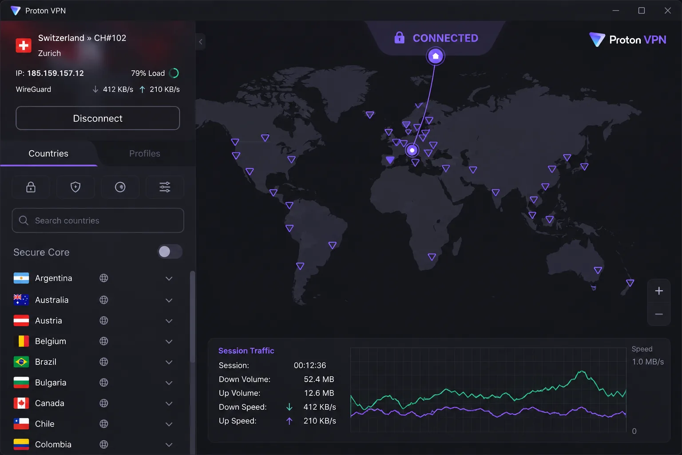Click the WireGuard protocol label

33,89
